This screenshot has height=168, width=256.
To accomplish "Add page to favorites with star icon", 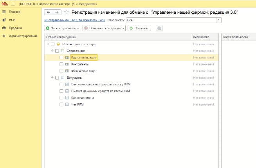I will pos(66,12).
